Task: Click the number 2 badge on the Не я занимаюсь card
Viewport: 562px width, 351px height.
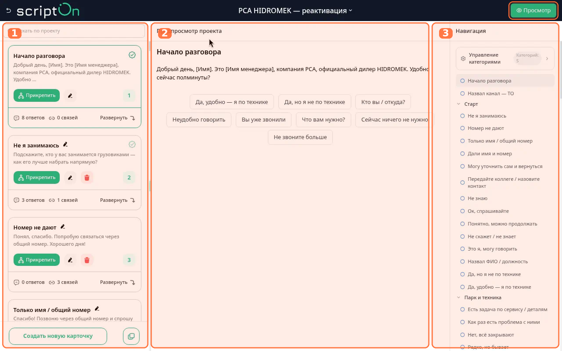Action: coord(129,177)
